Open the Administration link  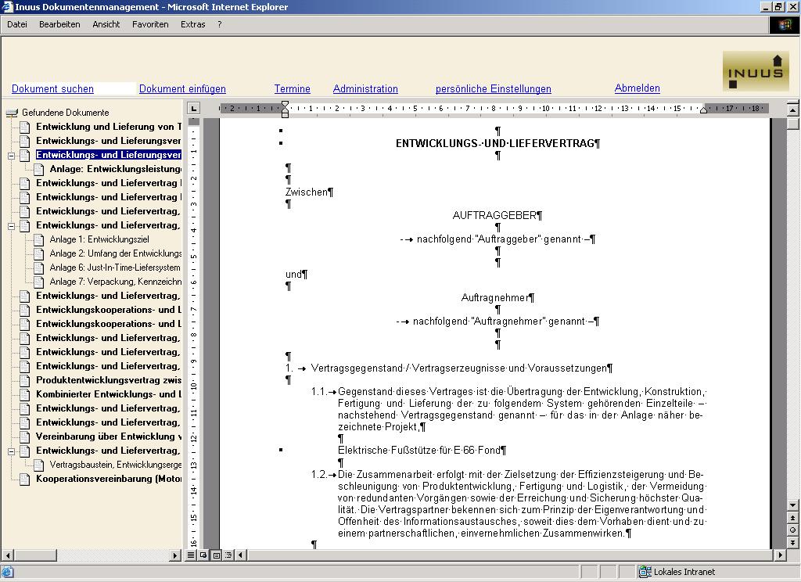(365, 88)
